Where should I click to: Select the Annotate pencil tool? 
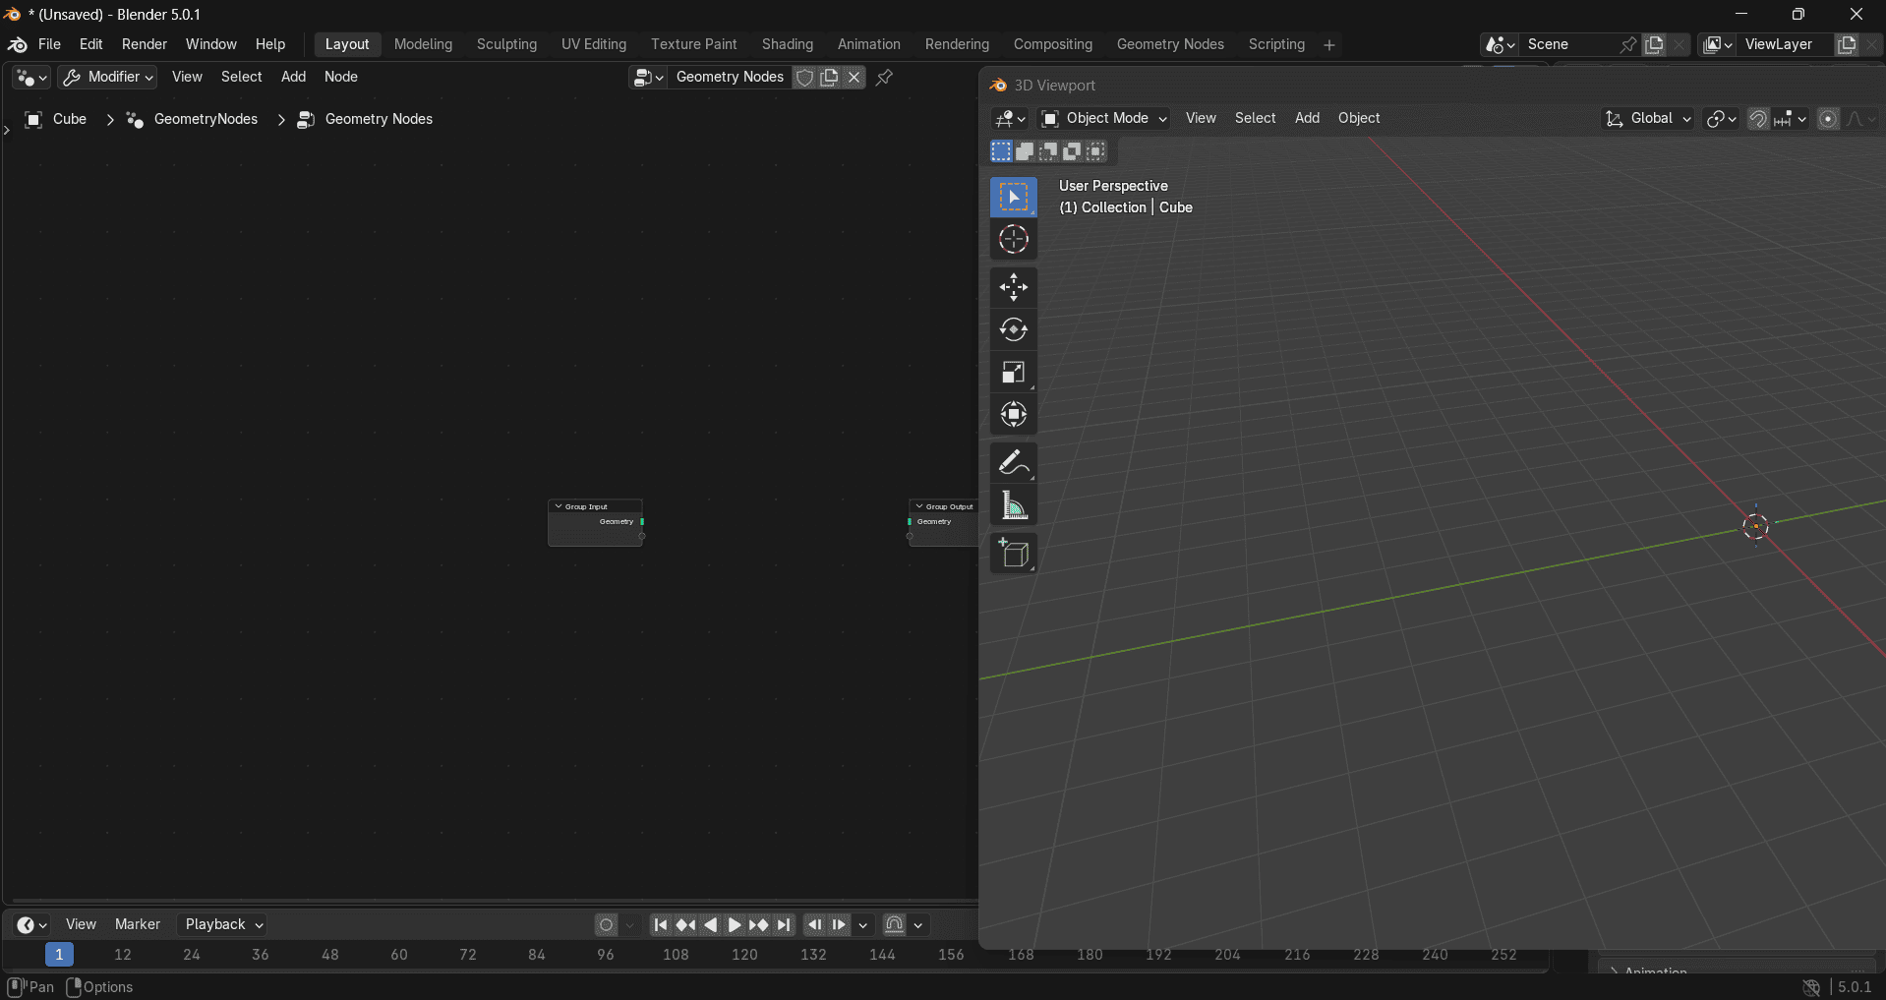tap(1013, 462)
